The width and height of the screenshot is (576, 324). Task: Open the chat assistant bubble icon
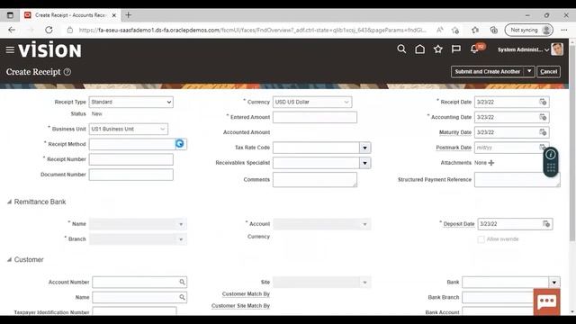pos(547,301)
